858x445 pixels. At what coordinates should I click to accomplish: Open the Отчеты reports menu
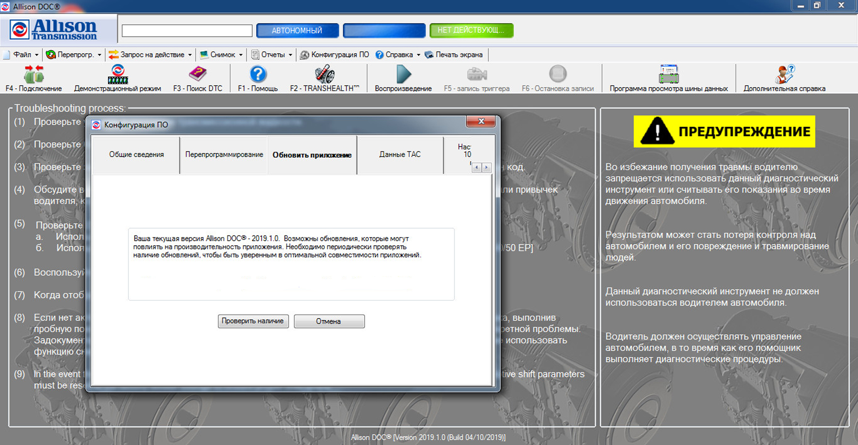pos(272,55)
